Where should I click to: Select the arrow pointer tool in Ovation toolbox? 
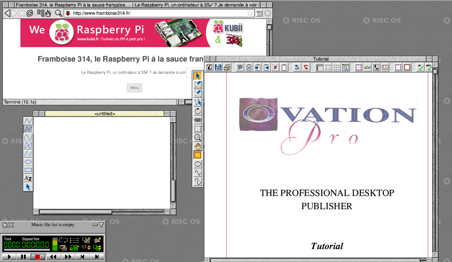(198, 76)
